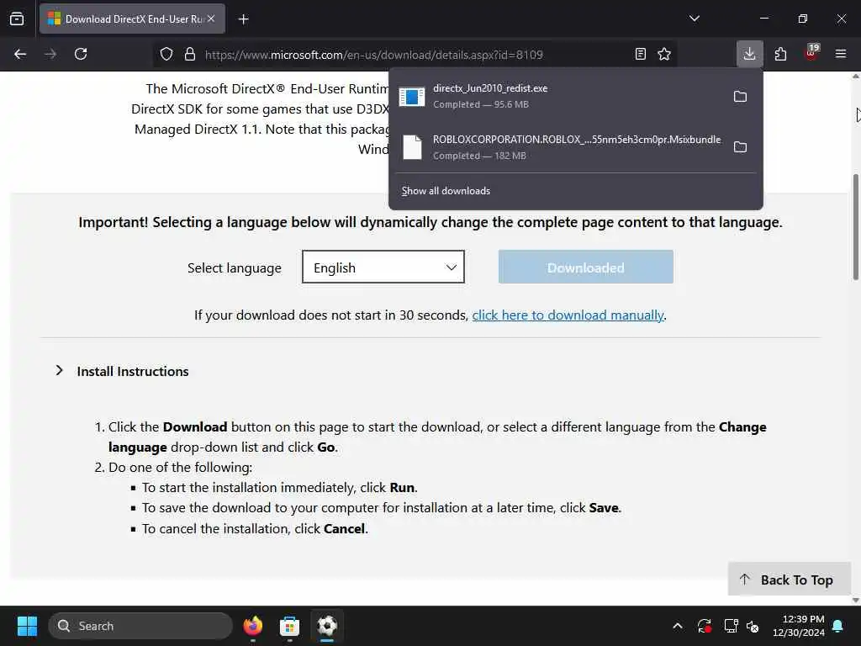This screenshot has height=646, width=861.
Task: Click Show all downloads
Action: click(446, 191)
